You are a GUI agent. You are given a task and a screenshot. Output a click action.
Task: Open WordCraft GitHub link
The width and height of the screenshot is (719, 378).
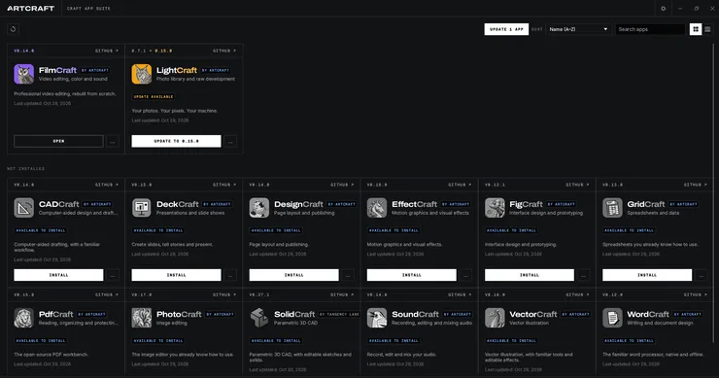695,295
